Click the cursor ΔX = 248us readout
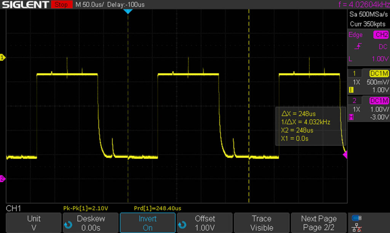The width and height of the screenshot is (390, 233). coord(299,114)
